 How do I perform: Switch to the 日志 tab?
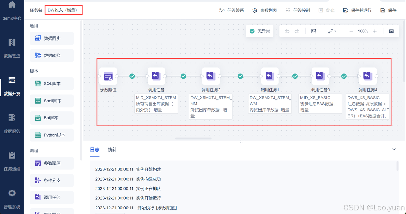coord(95,150)
